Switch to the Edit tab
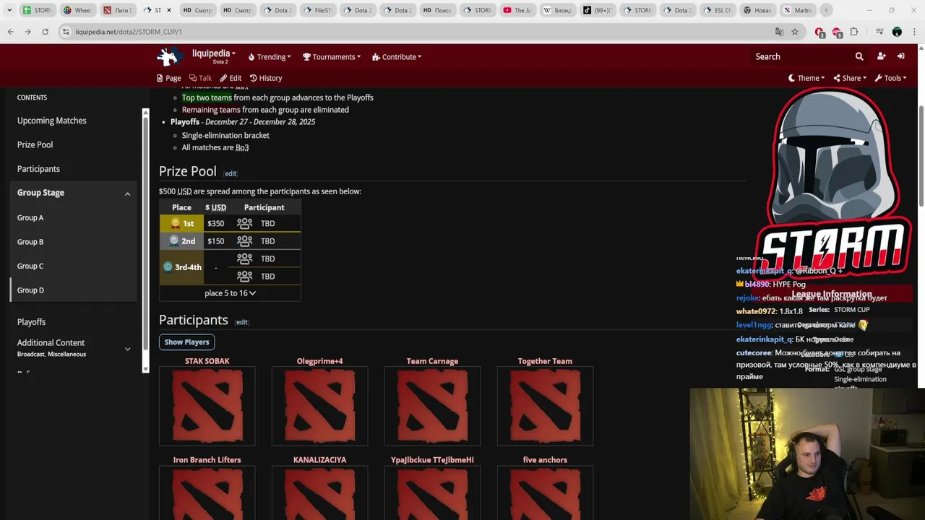This screenshot has height=520, width=925. click(x=231, y=78)
